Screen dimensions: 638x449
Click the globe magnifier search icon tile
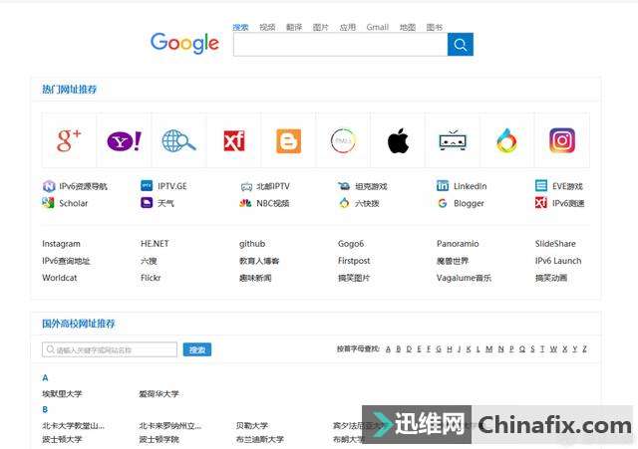tap(178, 140)
